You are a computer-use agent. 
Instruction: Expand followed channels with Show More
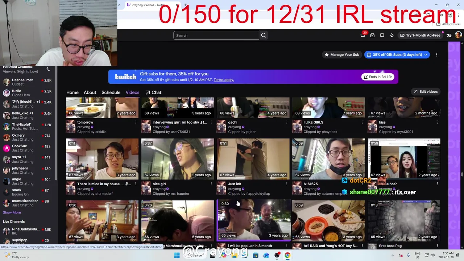[x=12, y=212]
